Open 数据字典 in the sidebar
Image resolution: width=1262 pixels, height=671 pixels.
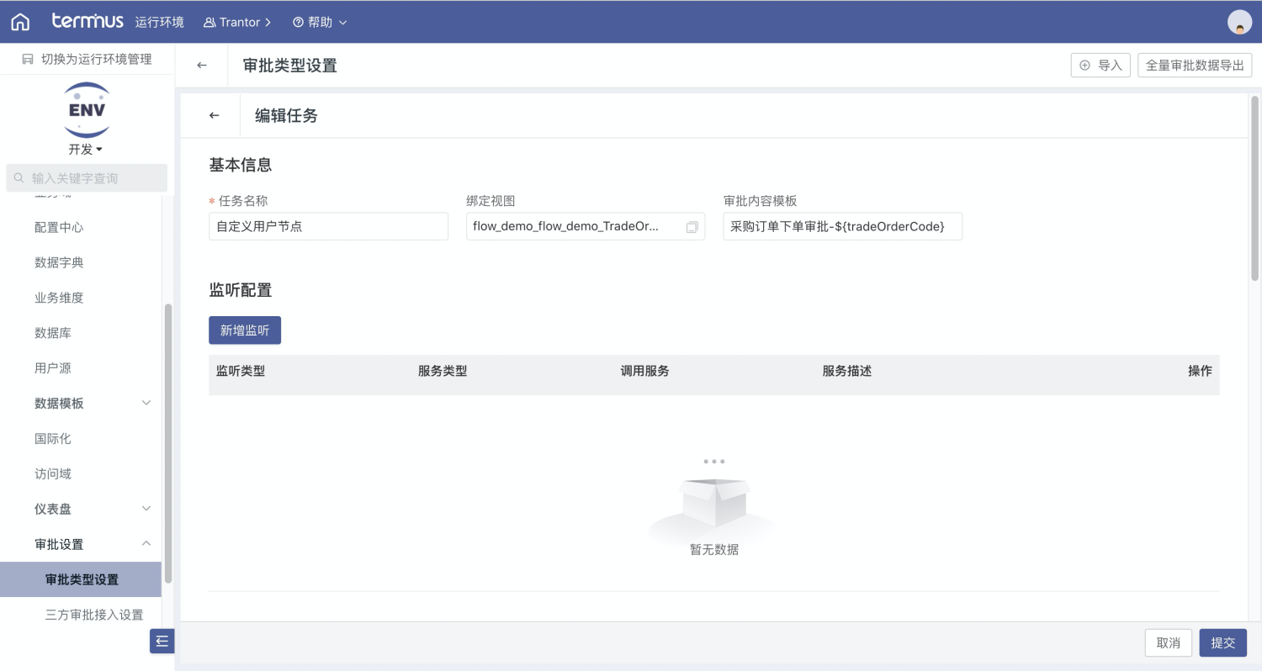[x=59, y=263]
